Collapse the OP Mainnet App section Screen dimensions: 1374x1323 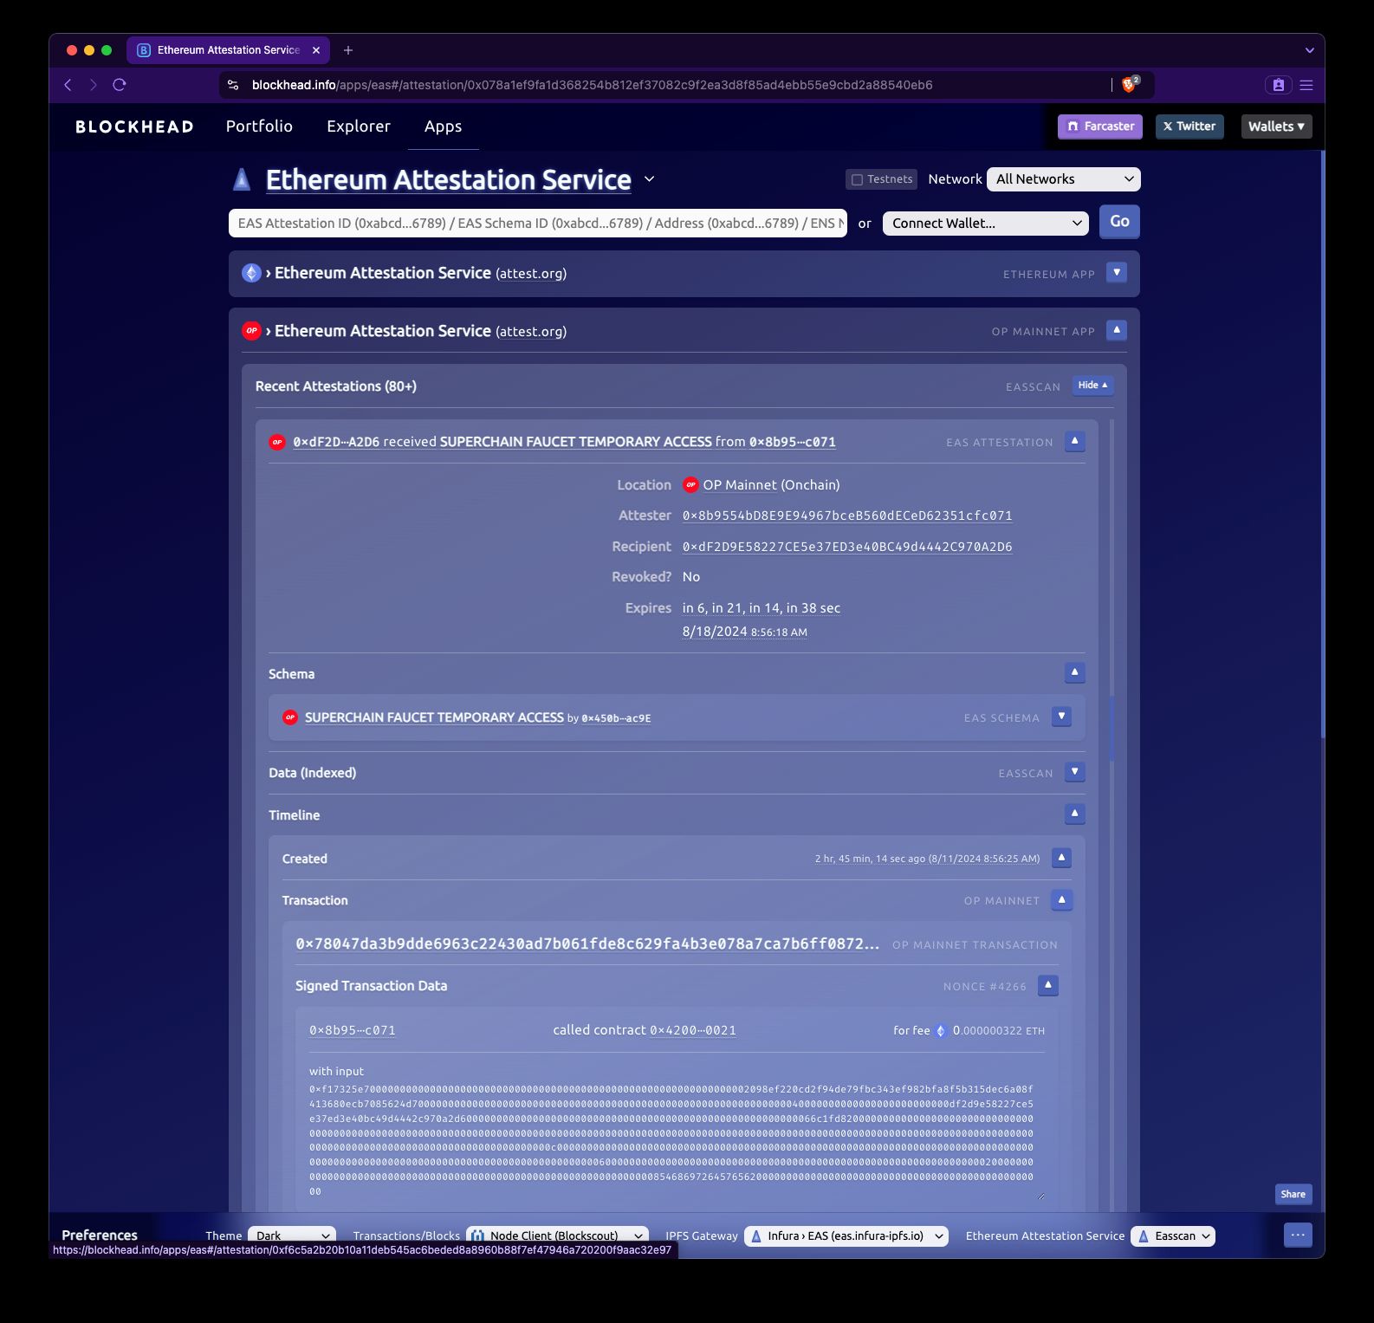[1117, 330]
